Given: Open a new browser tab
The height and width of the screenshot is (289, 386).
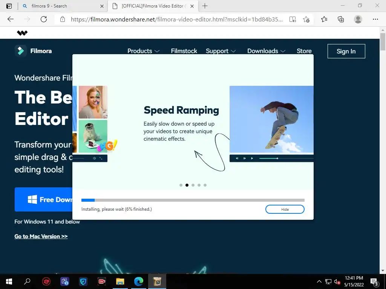Looking at the screenshot, I should pos(205,6).
